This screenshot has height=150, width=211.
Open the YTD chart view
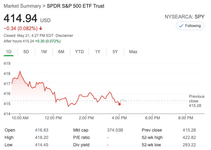(79, 52)
